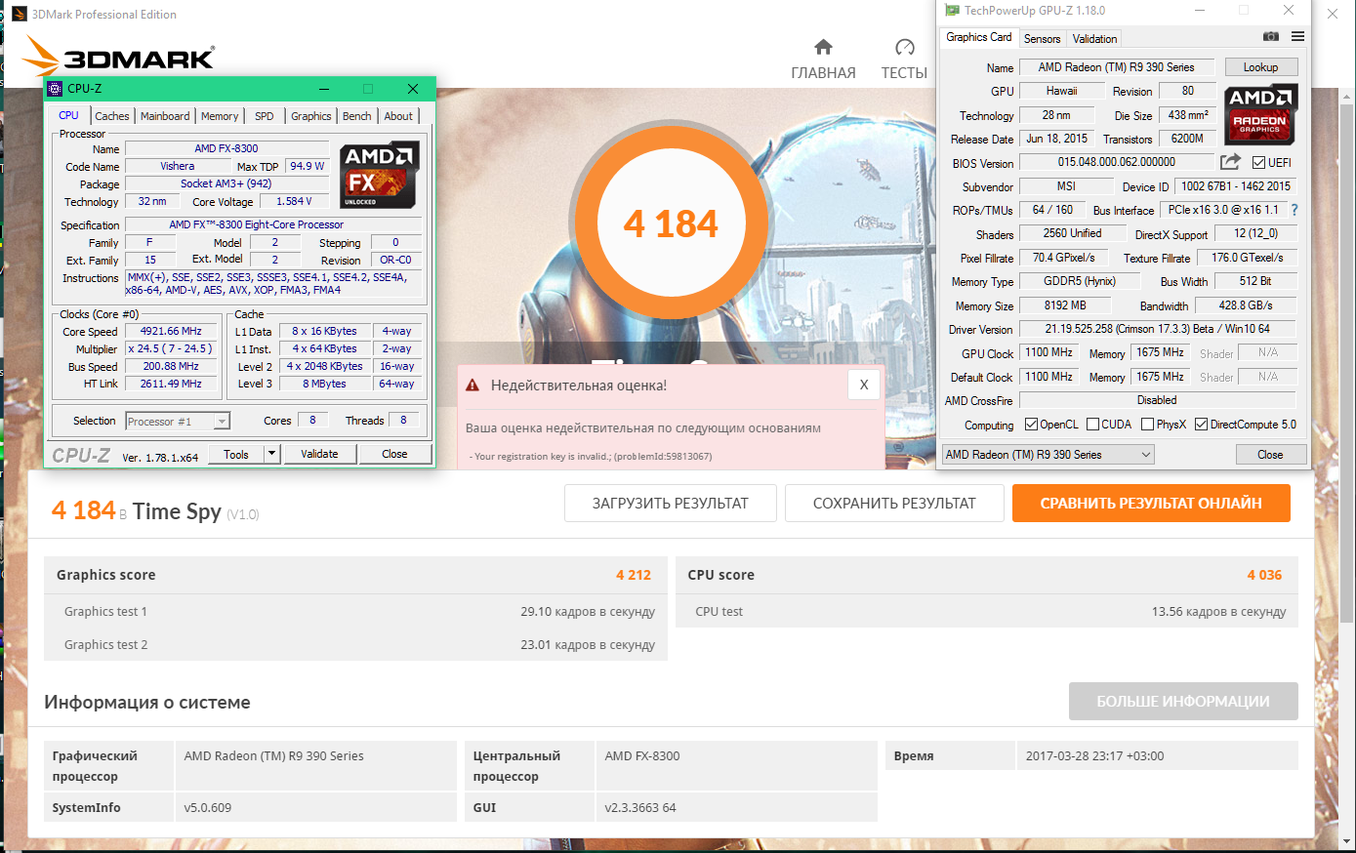Click the GPU-Z title bar icon
The image size is (1356, 853).
[952, 11]
